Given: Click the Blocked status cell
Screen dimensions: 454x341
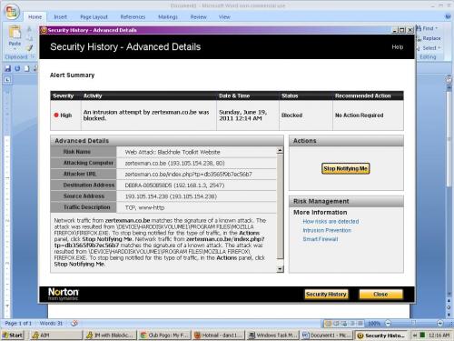Looking at the screenshot, I should click(x=306, y=115).
